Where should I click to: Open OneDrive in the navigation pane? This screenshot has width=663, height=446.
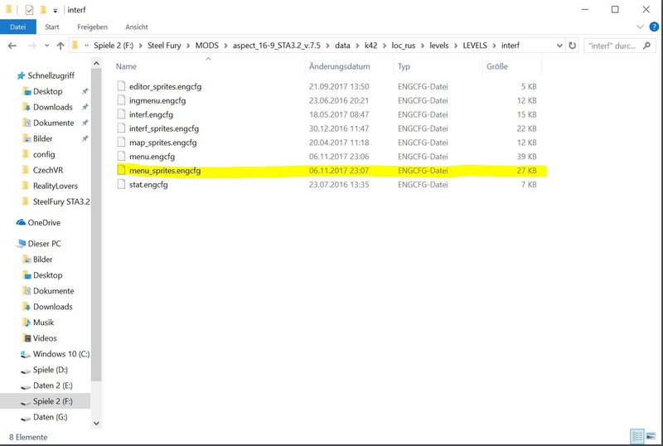tap(44, 222)
